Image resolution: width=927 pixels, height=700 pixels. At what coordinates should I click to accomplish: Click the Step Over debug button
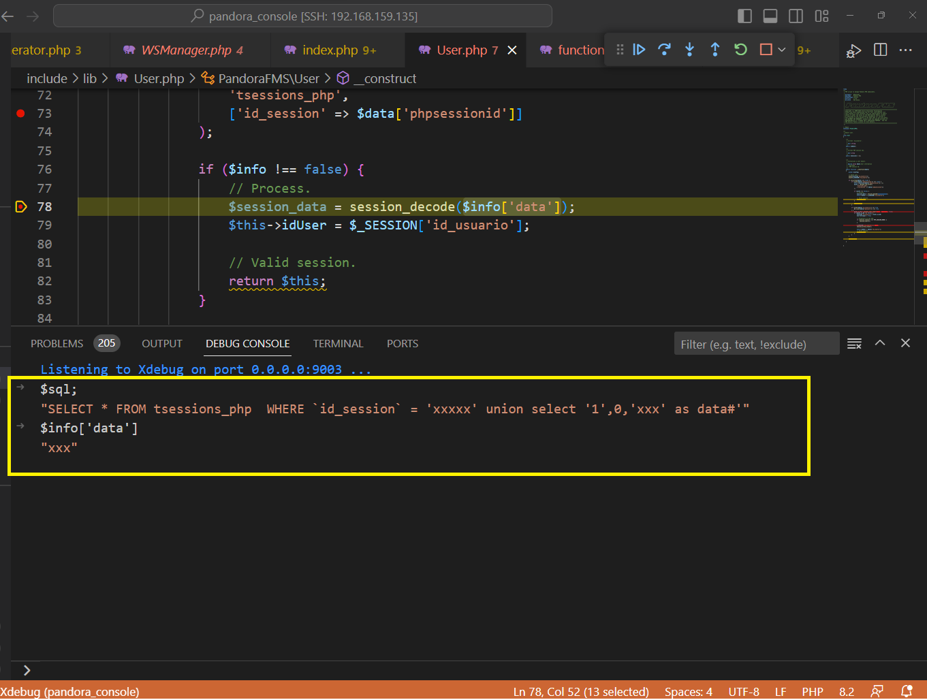click(x=664, y=50)
